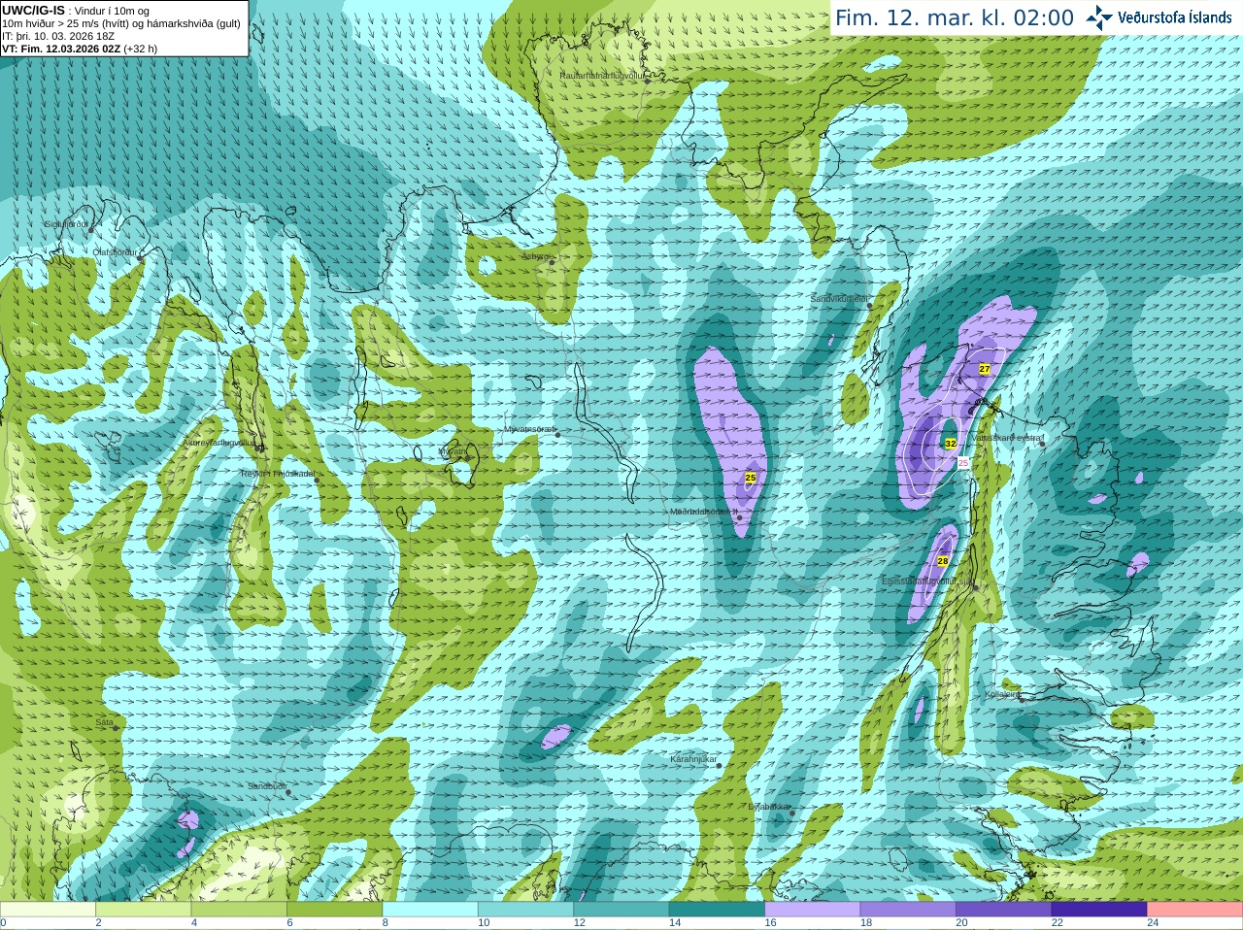The image size is (1243, 930).
Task: Click the Sáta station label
Action: pyautogui.click(x=104, y=723)
